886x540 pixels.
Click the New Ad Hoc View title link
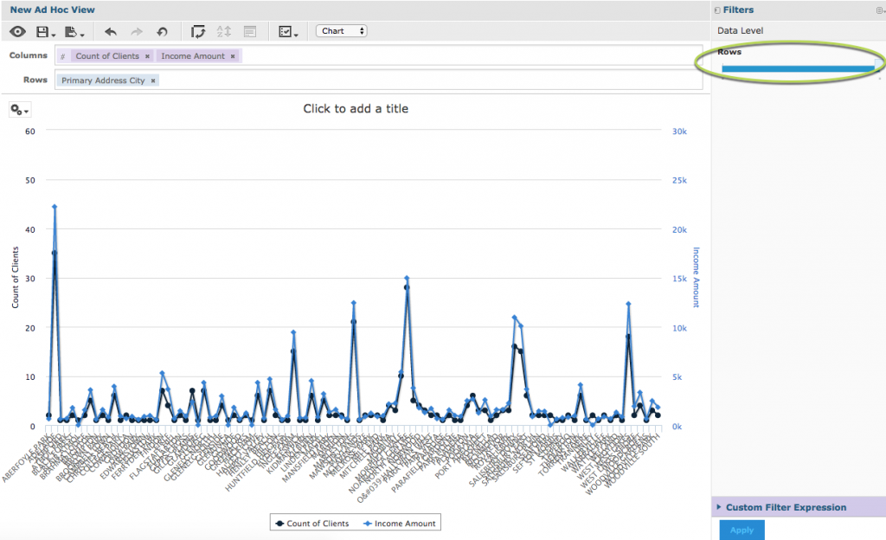click(x=52, y=9)
